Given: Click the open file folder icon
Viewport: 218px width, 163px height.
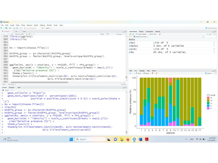Looking at the screenshot, I should pyautogui.click(x=10, y=28).
